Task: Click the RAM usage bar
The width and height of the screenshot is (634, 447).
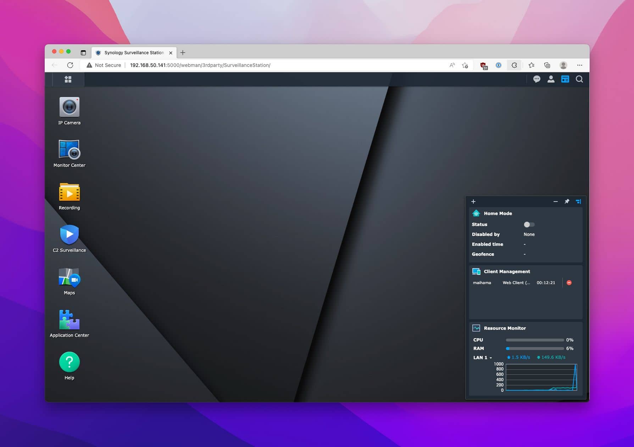Action: tap(535, 349)
